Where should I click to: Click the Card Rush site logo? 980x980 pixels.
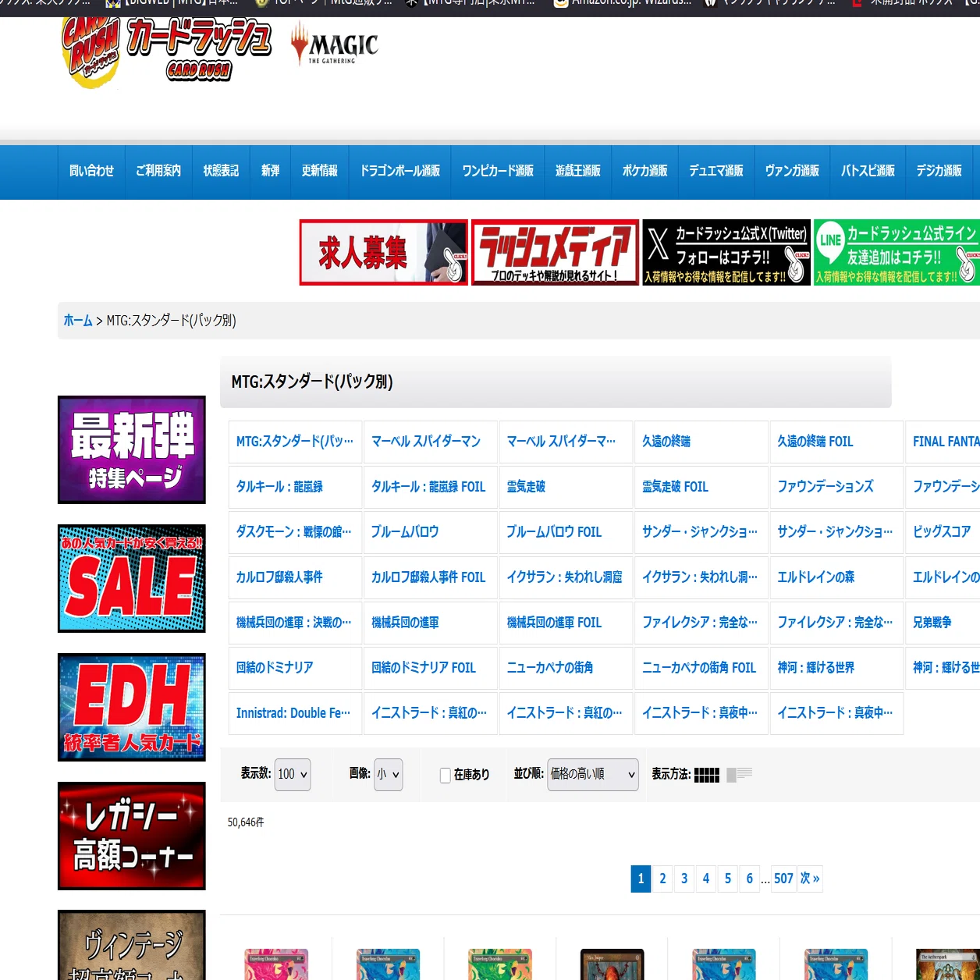166,51
